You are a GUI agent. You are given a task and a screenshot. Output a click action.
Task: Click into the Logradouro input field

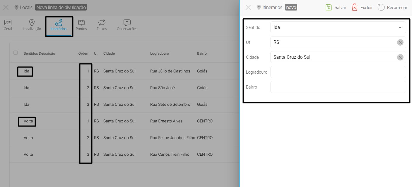[338, 72]
